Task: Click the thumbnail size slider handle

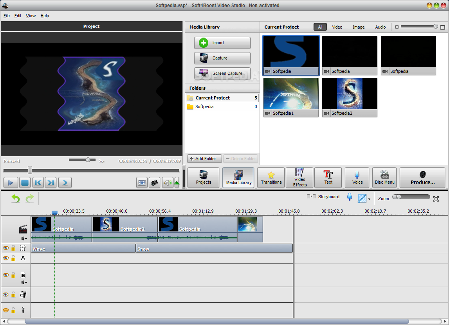Action: (x=436, y=26)
